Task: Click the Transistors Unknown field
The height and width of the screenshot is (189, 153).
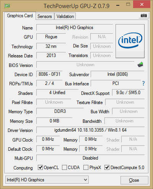Action: point(102,55)
